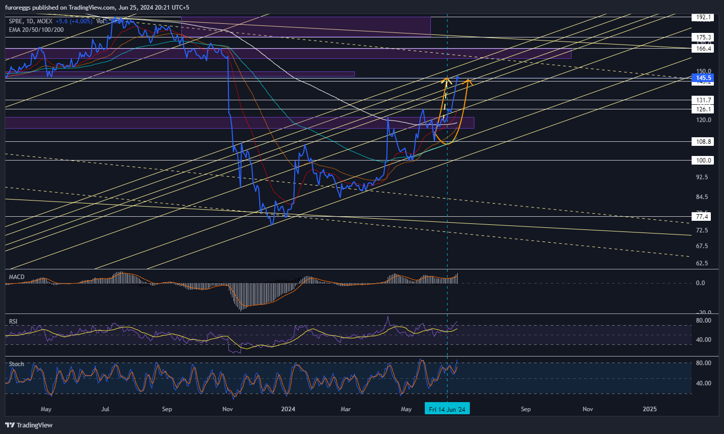Viewport: 724px width, 434px height.
Task: Click the 108.8 price level label
Action: 703,142
